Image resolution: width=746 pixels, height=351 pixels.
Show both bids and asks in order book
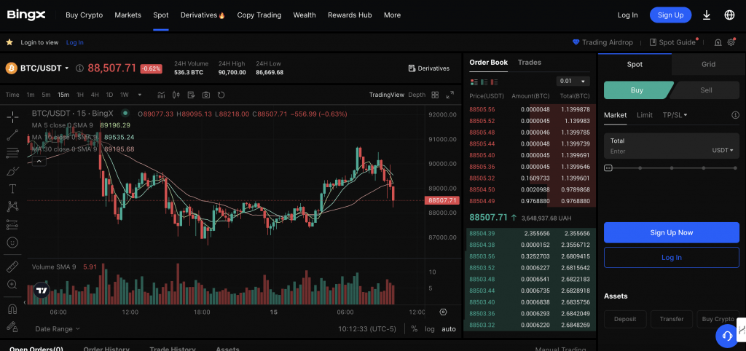(x=474, y=82)
